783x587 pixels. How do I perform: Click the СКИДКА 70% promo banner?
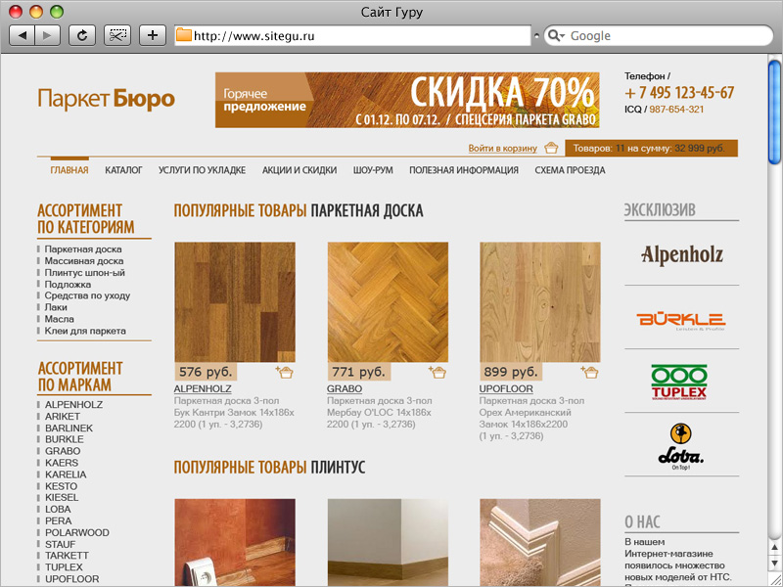[407, 100]
